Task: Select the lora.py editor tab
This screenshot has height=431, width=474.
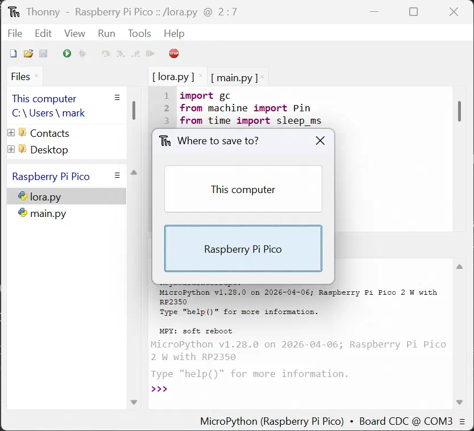Action: click(x=173, y=77)
